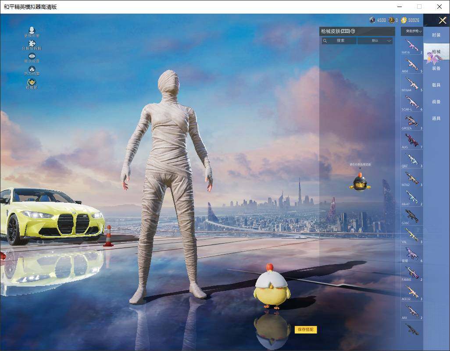Select the AKM weapon skin thumbnail
The image size is (450, 351).
(412, 64)
